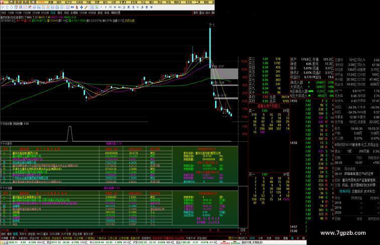
Task: Click the 周 period button in the toolbar
Action: click(129, 7)
